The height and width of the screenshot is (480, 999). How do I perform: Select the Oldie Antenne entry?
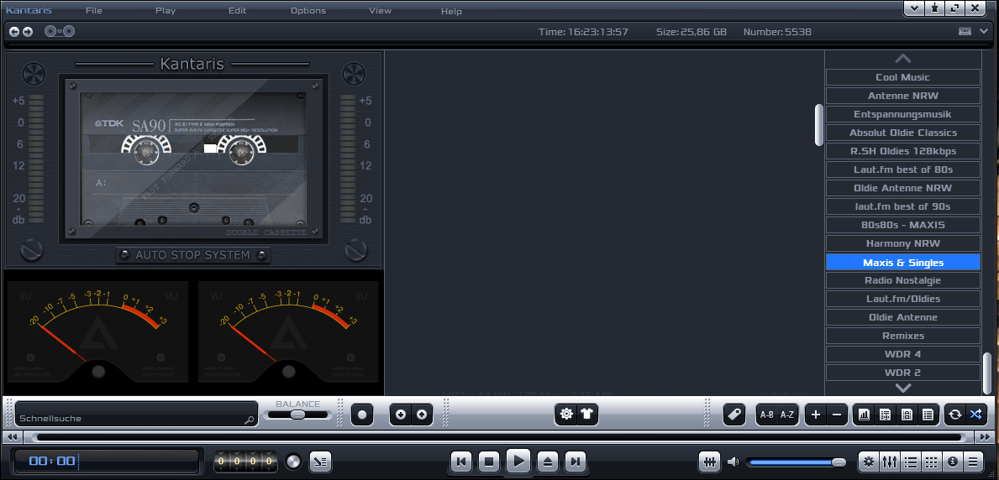[x=902, y=317]
